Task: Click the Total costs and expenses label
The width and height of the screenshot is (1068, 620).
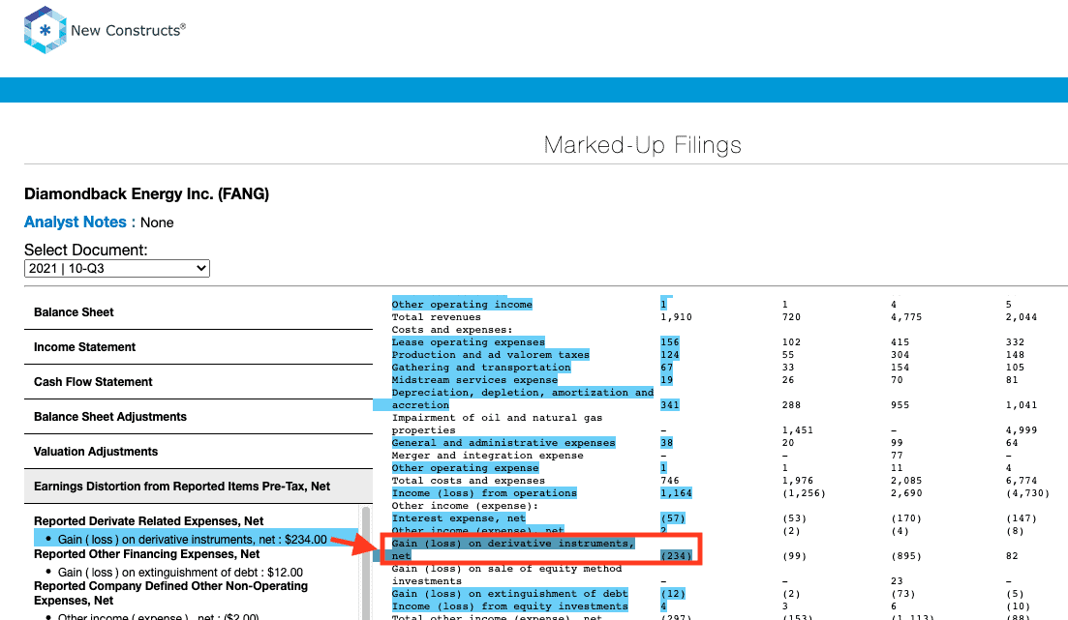Action: 468,480
